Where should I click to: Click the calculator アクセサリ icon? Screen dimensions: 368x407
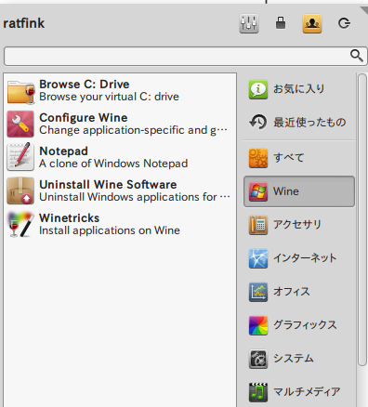[x=258, y=225]
